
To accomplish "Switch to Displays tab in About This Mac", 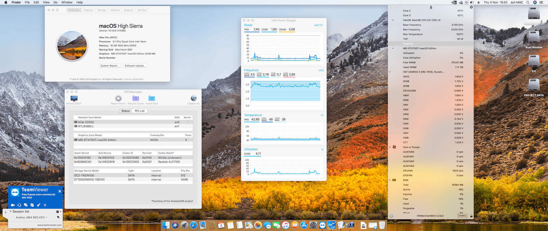I will [x=88, y=10].
